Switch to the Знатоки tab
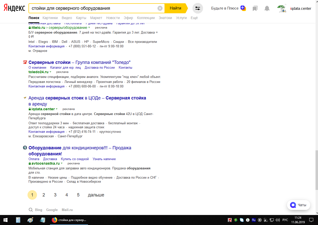Viewport: 318px width, 225px height. point(165,18)
